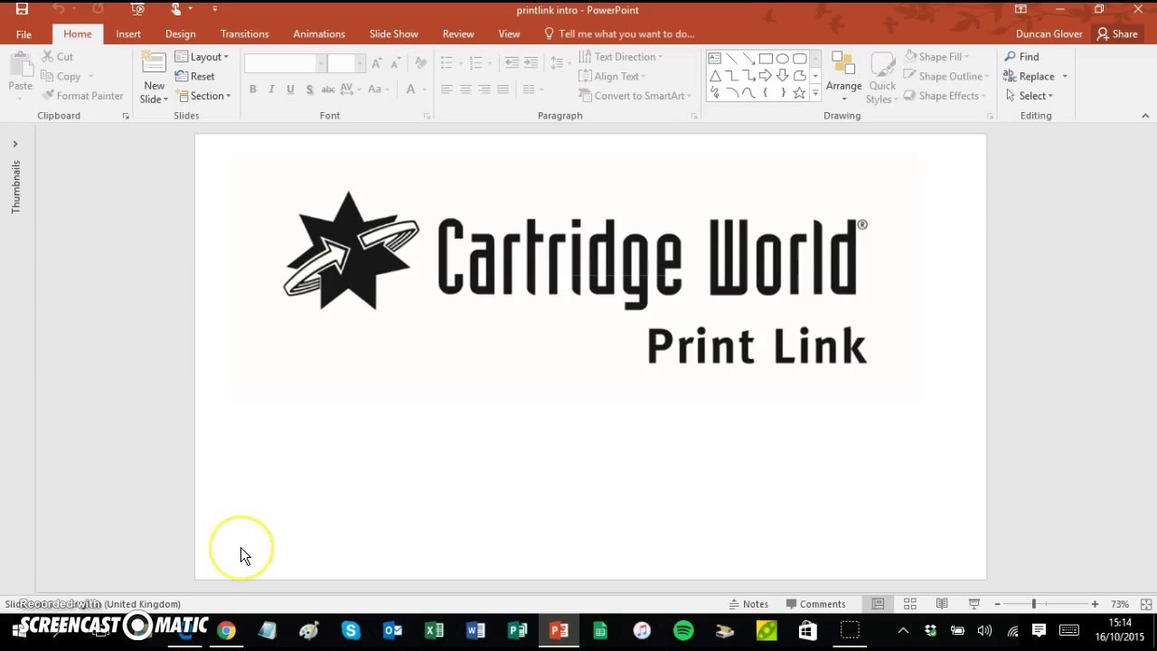
Task: Select the Oval shape in gallery
Action: [783, 59]
